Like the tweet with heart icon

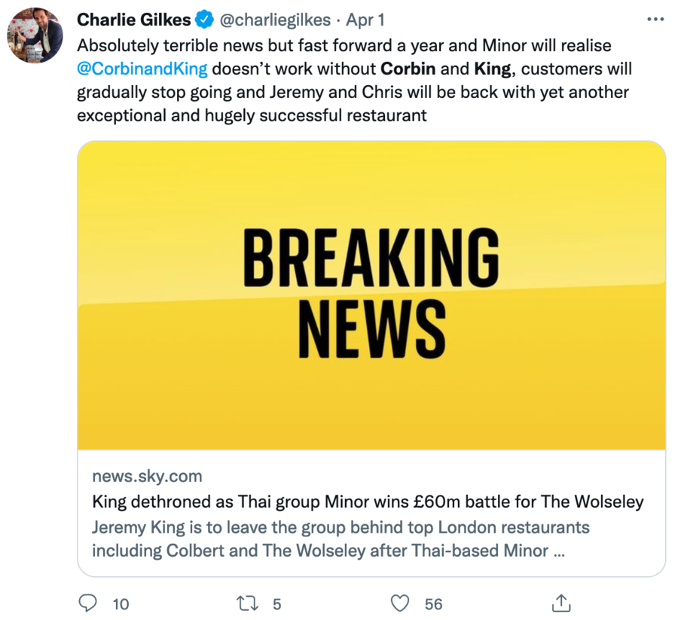401,603
